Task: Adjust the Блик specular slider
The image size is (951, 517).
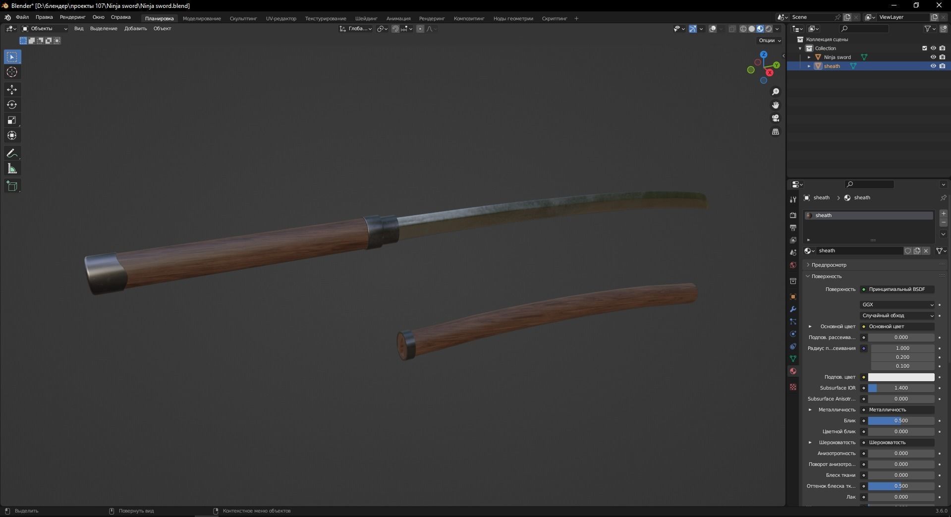Action: pyautogui.click(x=901, y=421)
